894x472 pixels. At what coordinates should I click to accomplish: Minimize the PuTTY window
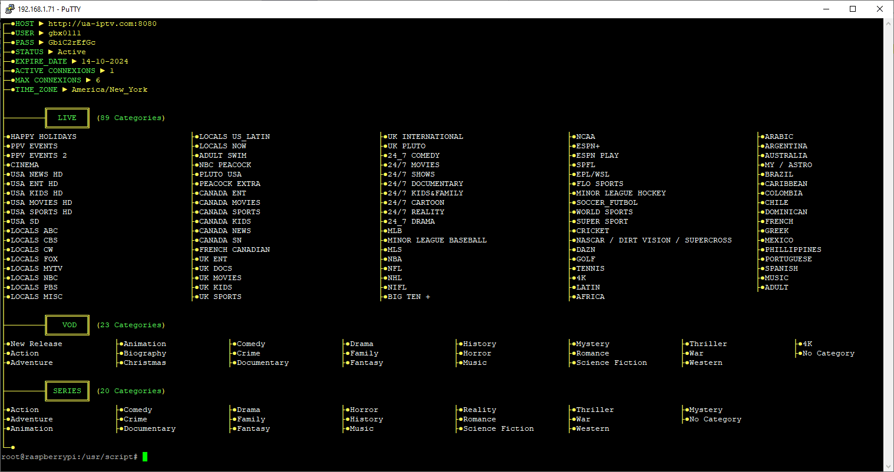826,9
